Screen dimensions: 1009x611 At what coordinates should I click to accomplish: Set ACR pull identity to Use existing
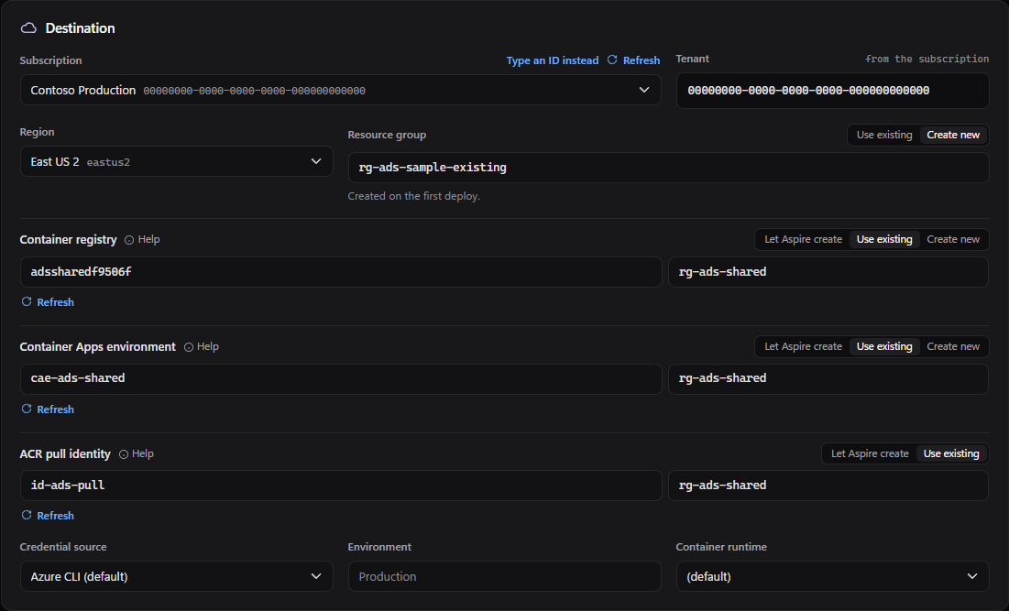(x=951, y=453)
